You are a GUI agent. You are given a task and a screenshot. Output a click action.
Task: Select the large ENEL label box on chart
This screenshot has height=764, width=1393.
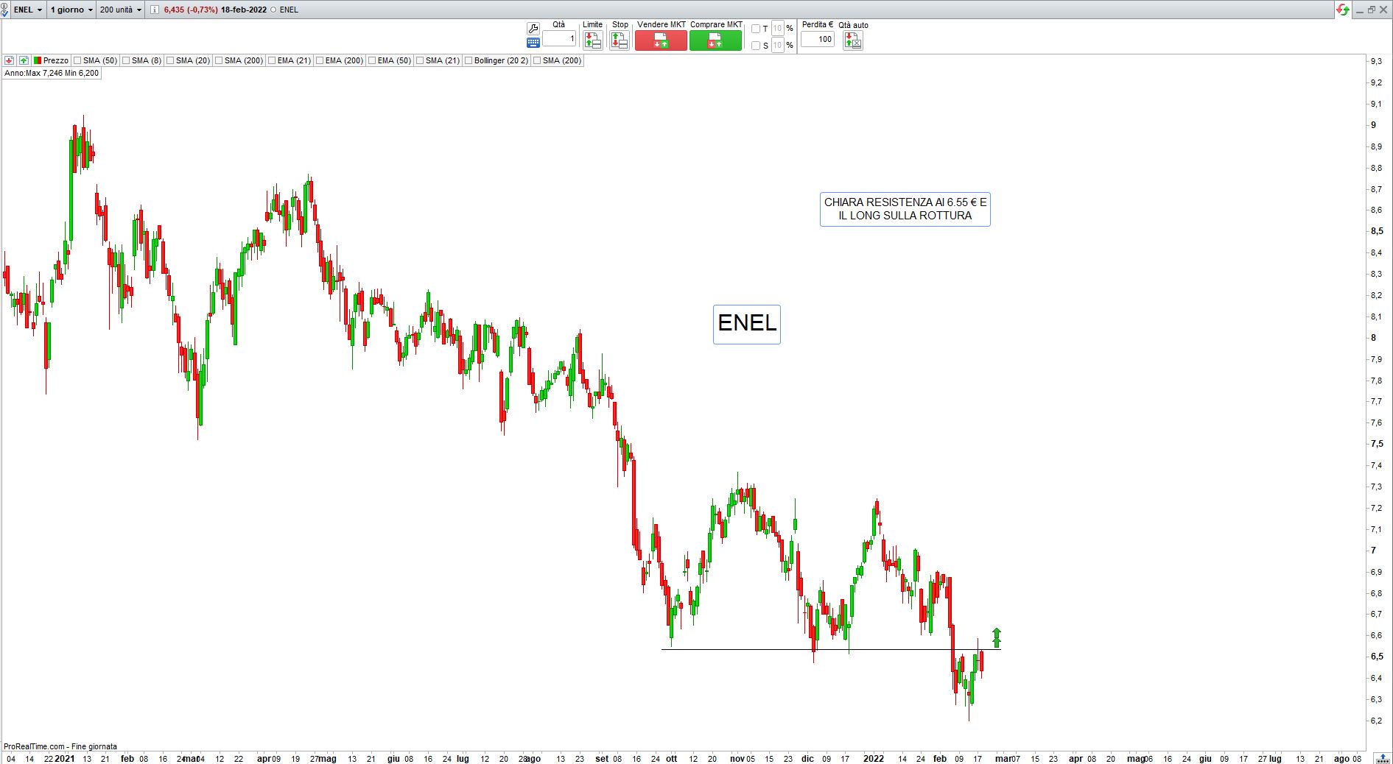click(x=747, y=324)
